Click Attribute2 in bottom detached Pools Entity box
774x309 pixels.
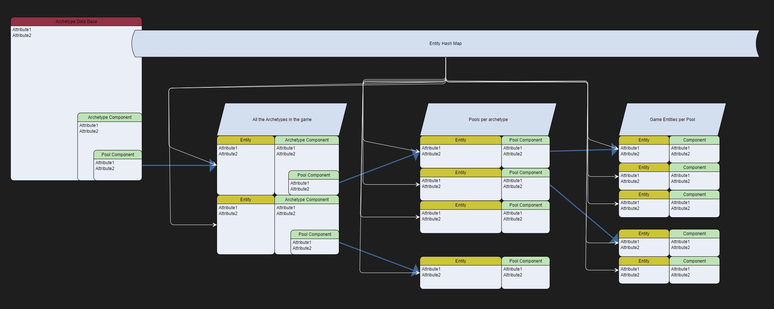[x=431, y=275]
